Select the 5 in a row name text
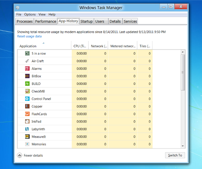 [39, 54]
